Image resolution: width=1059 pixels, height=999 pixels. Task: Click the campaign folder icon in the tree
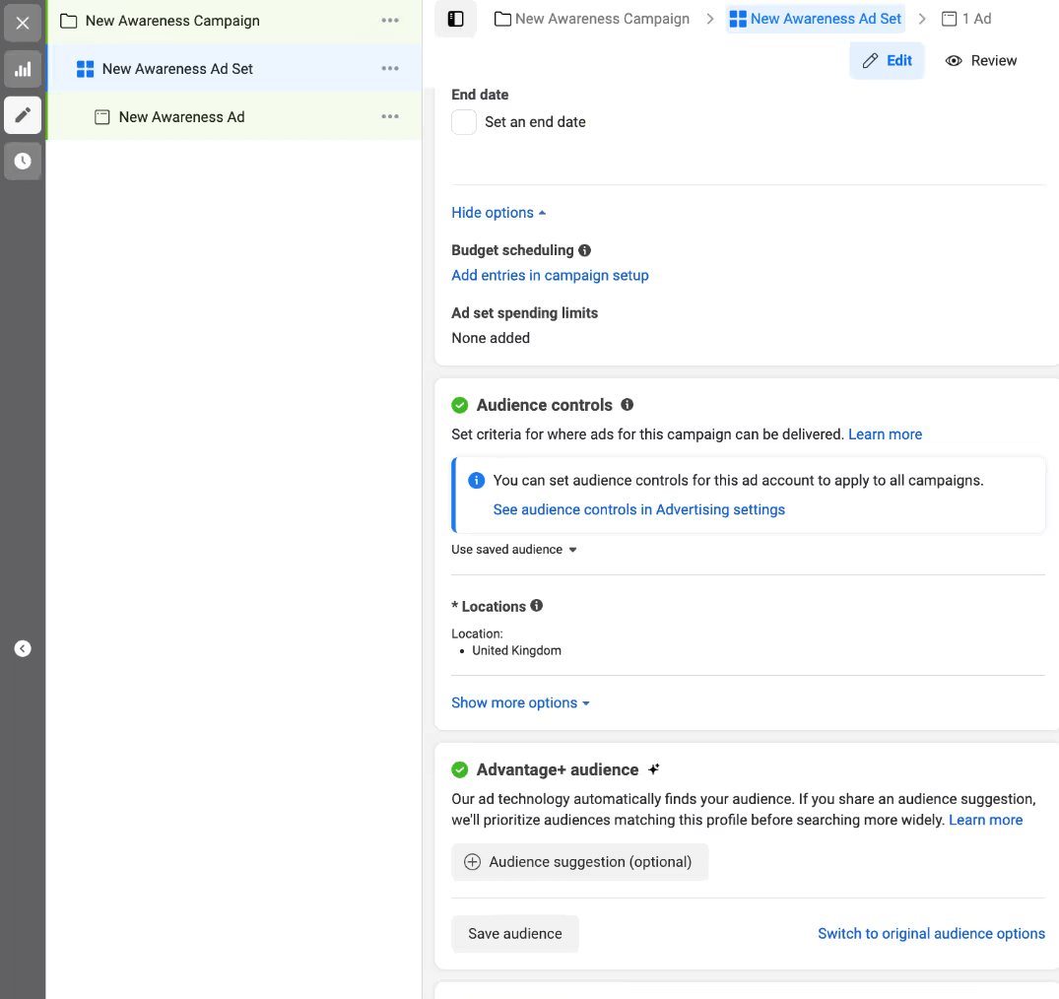[x=68, y=21]
